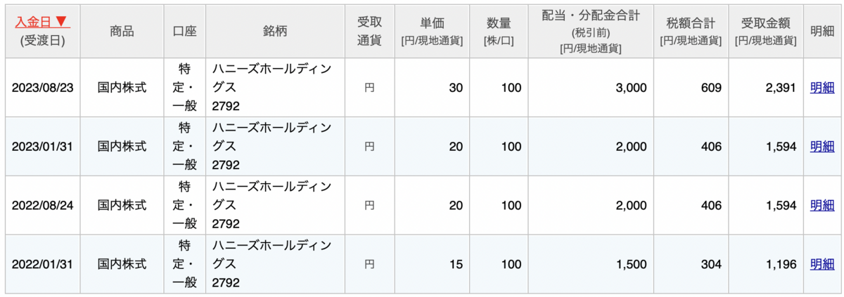Click the 税額合計 column header
The height and width of the screenshot is (297, 844).
point(691,32)
